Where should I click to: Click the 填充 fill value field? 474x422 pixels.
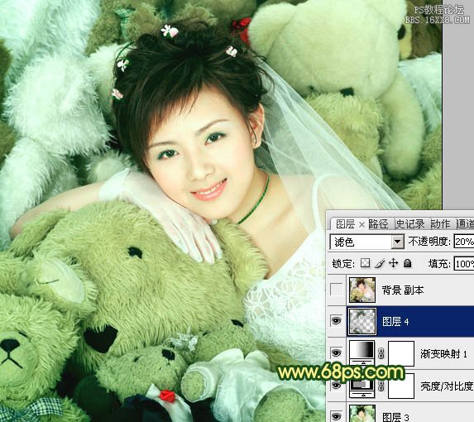click(x=464, y=264)
